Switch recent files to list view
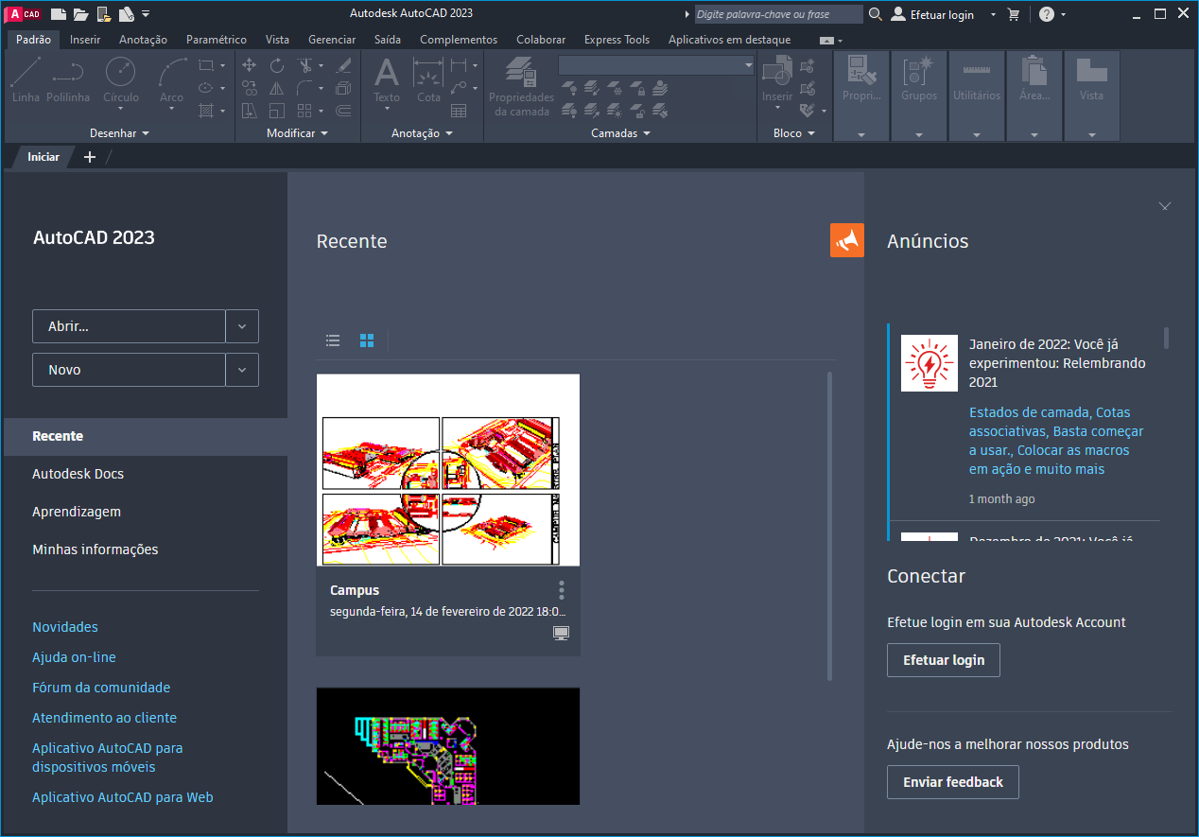 coord(333,340)
